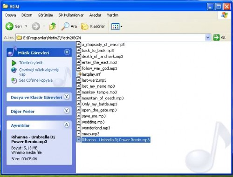Collapse the Müzik Görevleri panel

(67, 52)
